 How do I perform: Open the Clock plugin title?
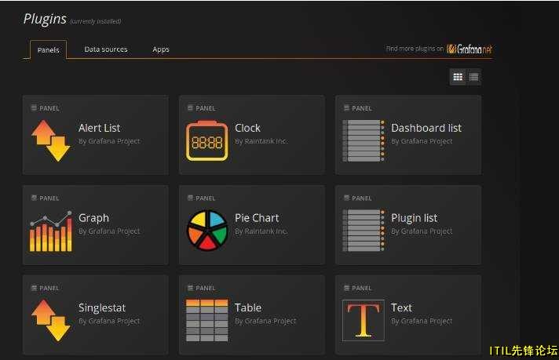(247, 128)
